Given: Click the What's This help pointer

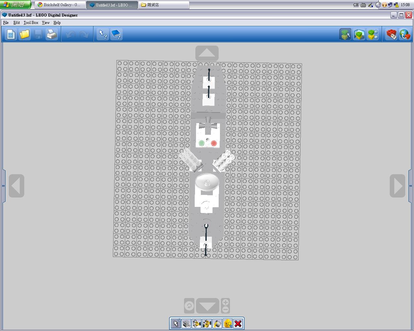Looking at the screenshot, I should 103,34.
